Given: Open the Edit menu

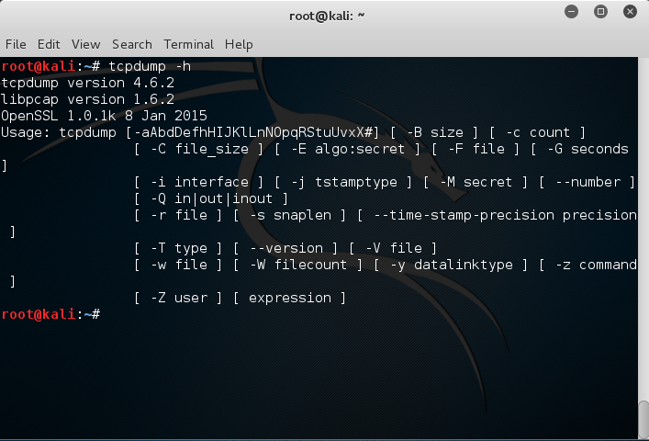Looking at the screenshot, I should coord(49,44).
